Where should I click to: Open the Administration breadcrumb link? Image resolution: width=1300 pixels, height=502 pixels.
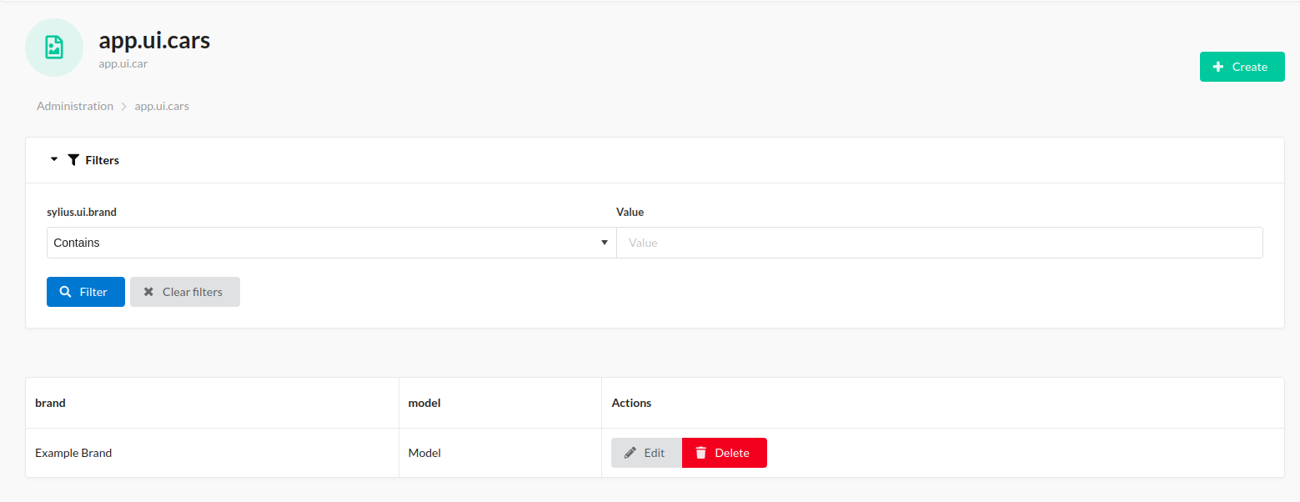(75, 106)
